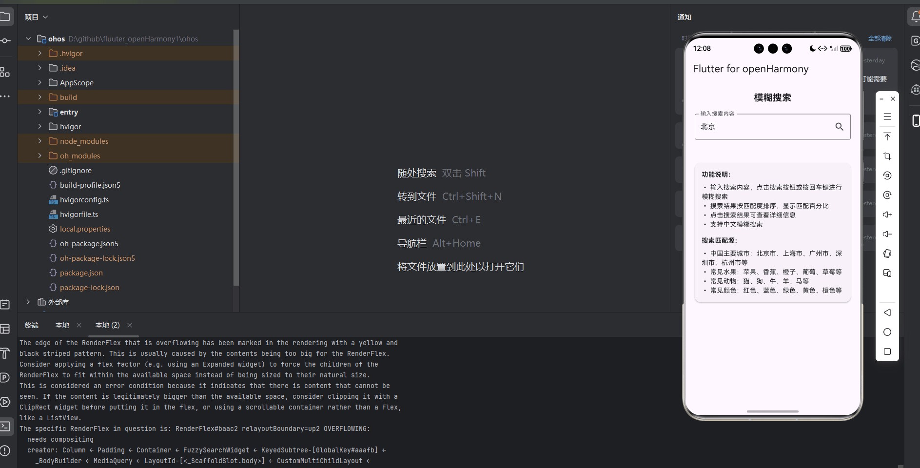Rotate emulator clockwise

click(887, 195)
